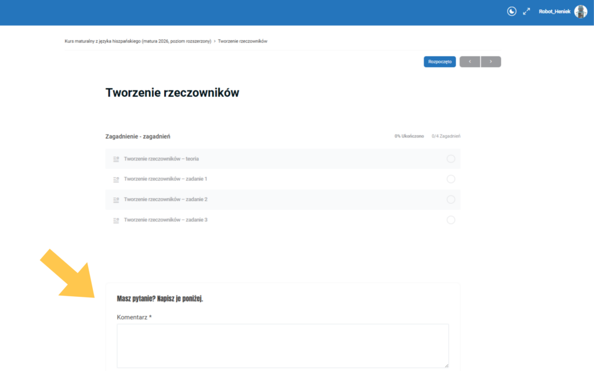Screen dimensions: 594x371
Task: Toggle completion circle for 'zadanie 1'
Action: pos(451,179)
